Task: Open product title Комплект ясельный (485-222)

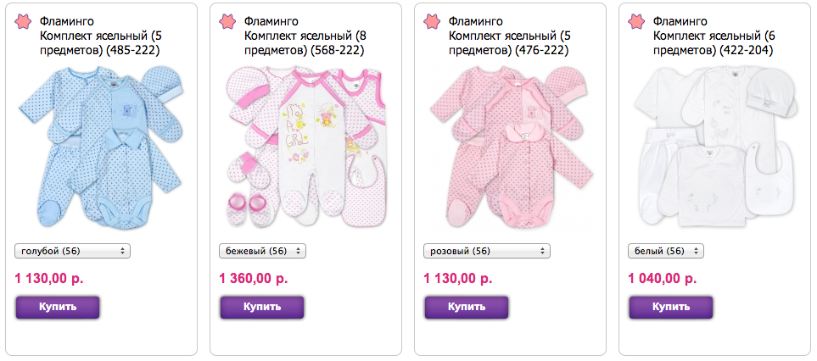Action: [x=100, y=44]
